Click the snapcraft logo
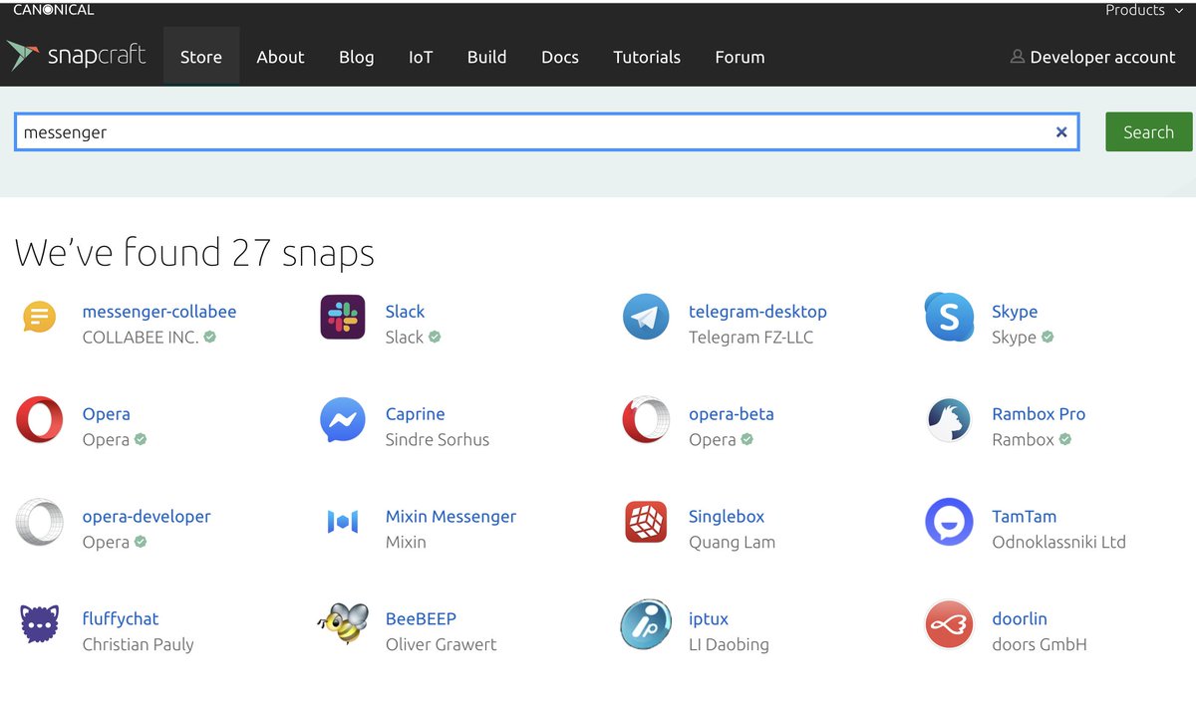The width and height of the screenshot is (1196, 701). (77, 56)
